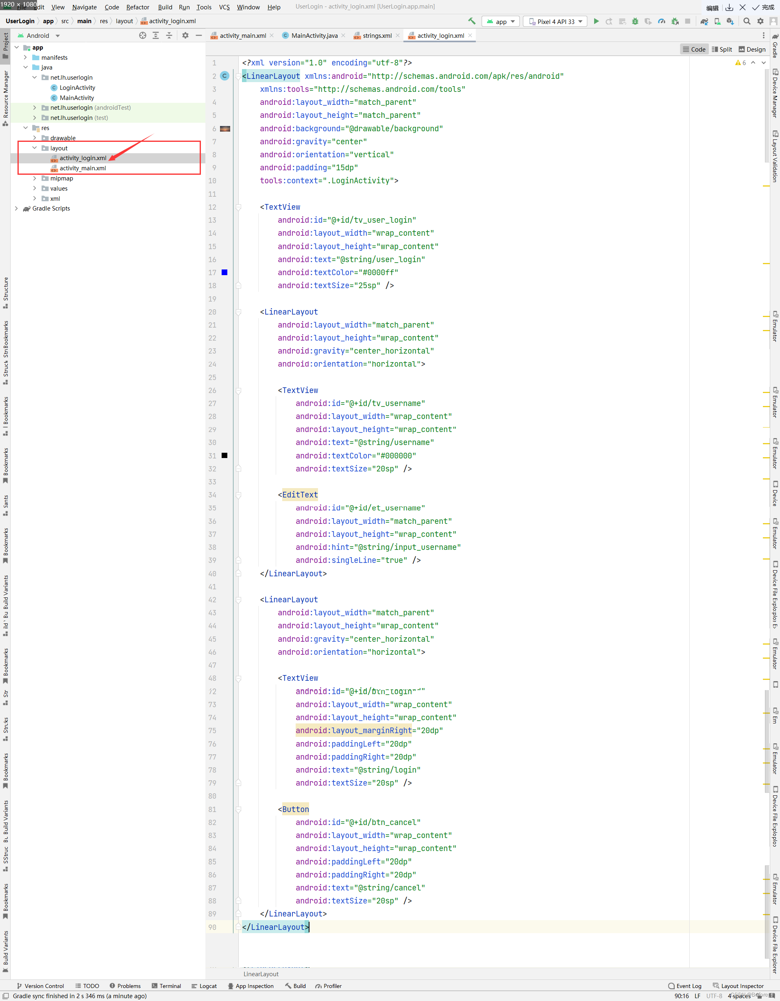The width and height of the screenshot is (780, 1001).
Task: Expand the manifests folder in Project tree
Action: pos(26,57)
